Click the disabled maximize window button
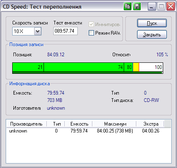Screen dimensions: 177x168 pyautogui.click(x=161, y=6)
